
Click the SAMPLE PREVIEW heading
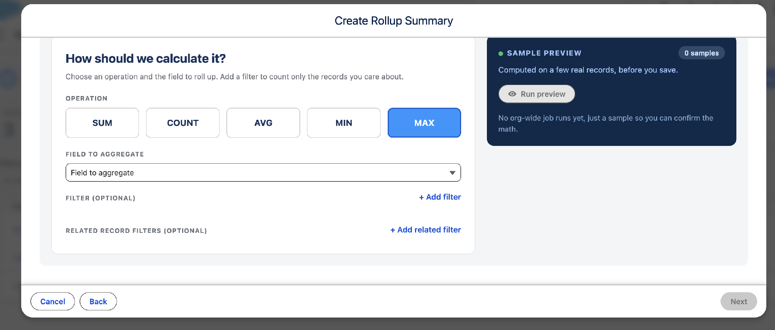pos(544,53)
